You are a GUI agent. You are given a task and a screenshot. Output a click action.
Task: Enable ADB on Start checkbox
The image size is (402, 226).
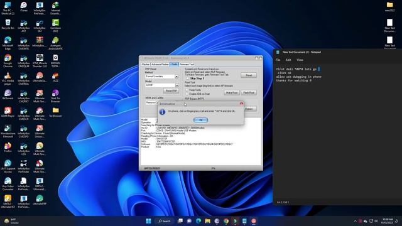pos(187,94)
